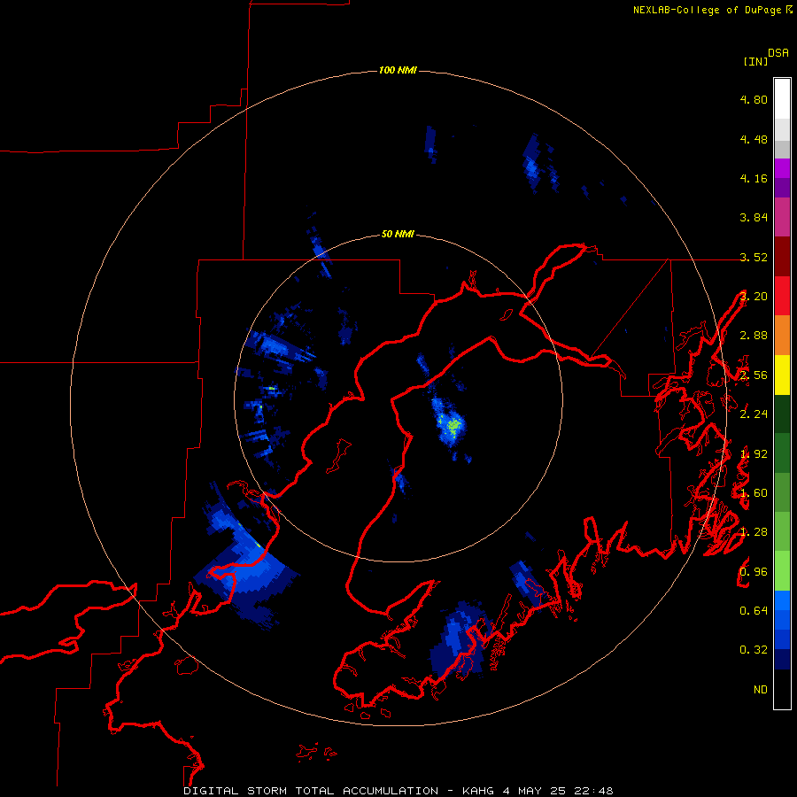Click the dark red legend swatch

pos(782,257)
